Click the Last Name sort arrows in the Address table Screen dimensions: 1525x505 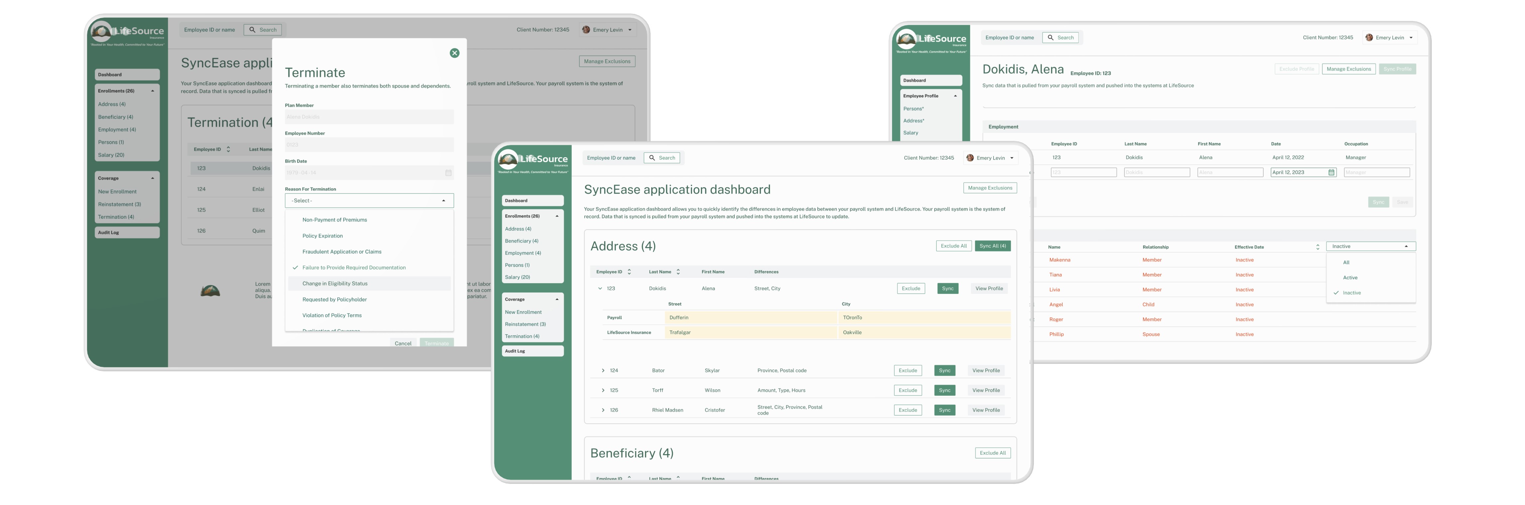coord(678,272)
